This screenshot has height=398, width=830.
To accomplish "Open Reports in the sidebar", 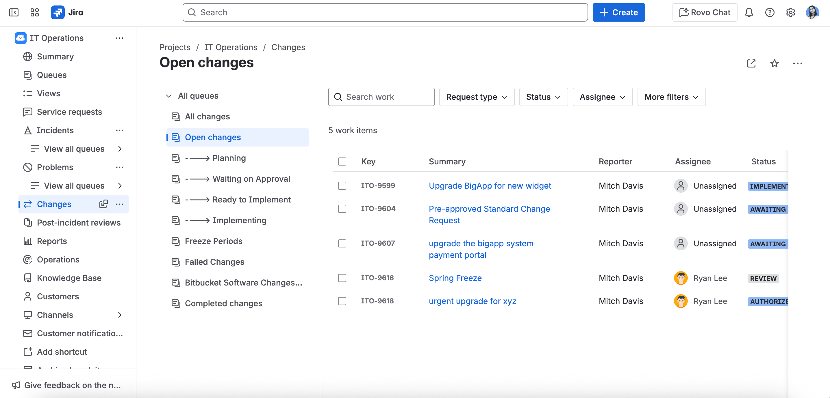I will point(51,241).
